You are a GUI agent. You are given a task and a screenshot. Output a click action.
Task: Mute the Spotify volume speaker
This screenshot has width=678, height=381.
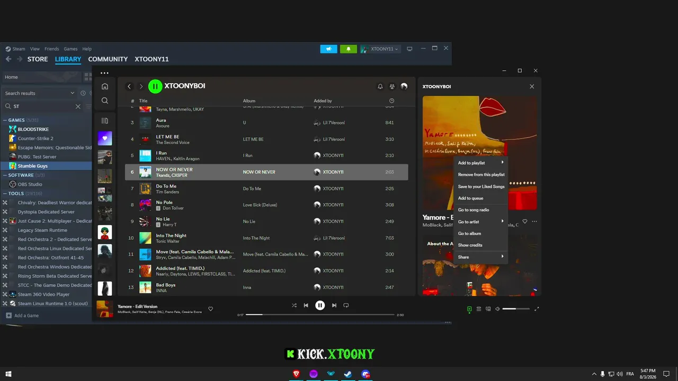tap(497, 309)
